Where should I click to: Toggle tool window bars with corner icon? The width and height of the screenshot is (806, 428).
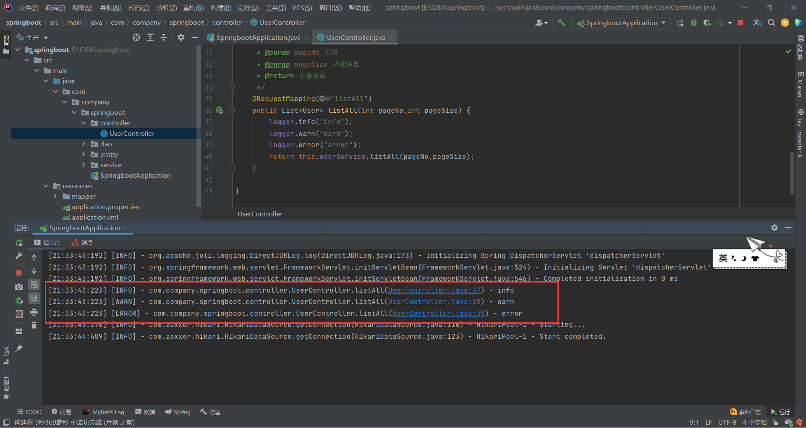pos(6,423)
